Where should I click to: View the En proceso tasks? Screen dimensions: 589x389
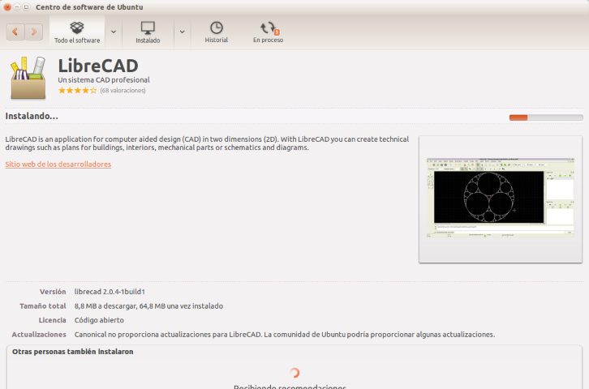click(x=269, y=32)
